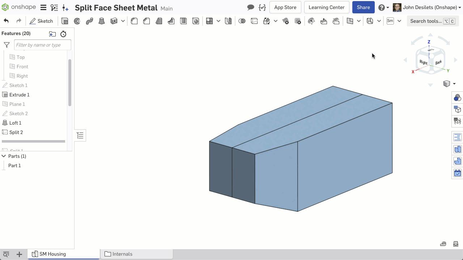
Task: Start a new Sketch
Action: (x=41, y=21)
